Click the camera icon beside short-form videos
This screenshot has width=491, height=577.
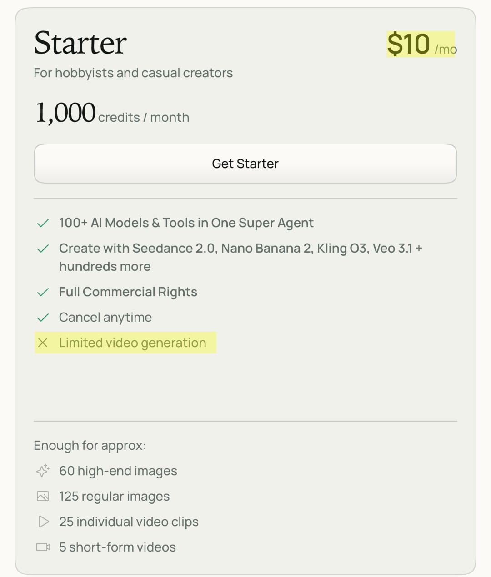coord(43,547)
